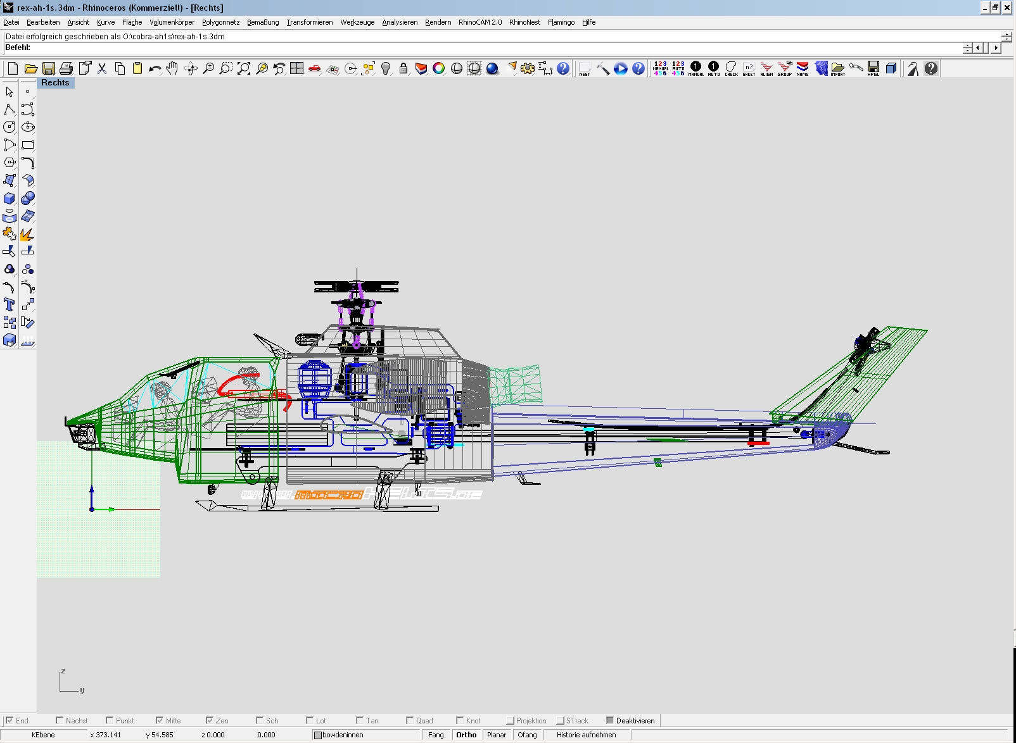Click the Rotate View toolbar icon
Screen dimensions: 1016x743
pyautogui.click(x=190, y=68)
